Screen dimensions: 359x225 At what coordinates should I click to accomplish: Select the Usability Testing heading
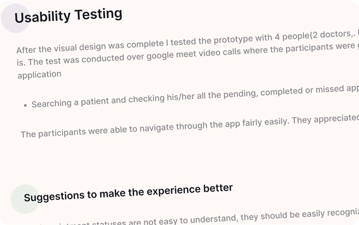[68, 16]
